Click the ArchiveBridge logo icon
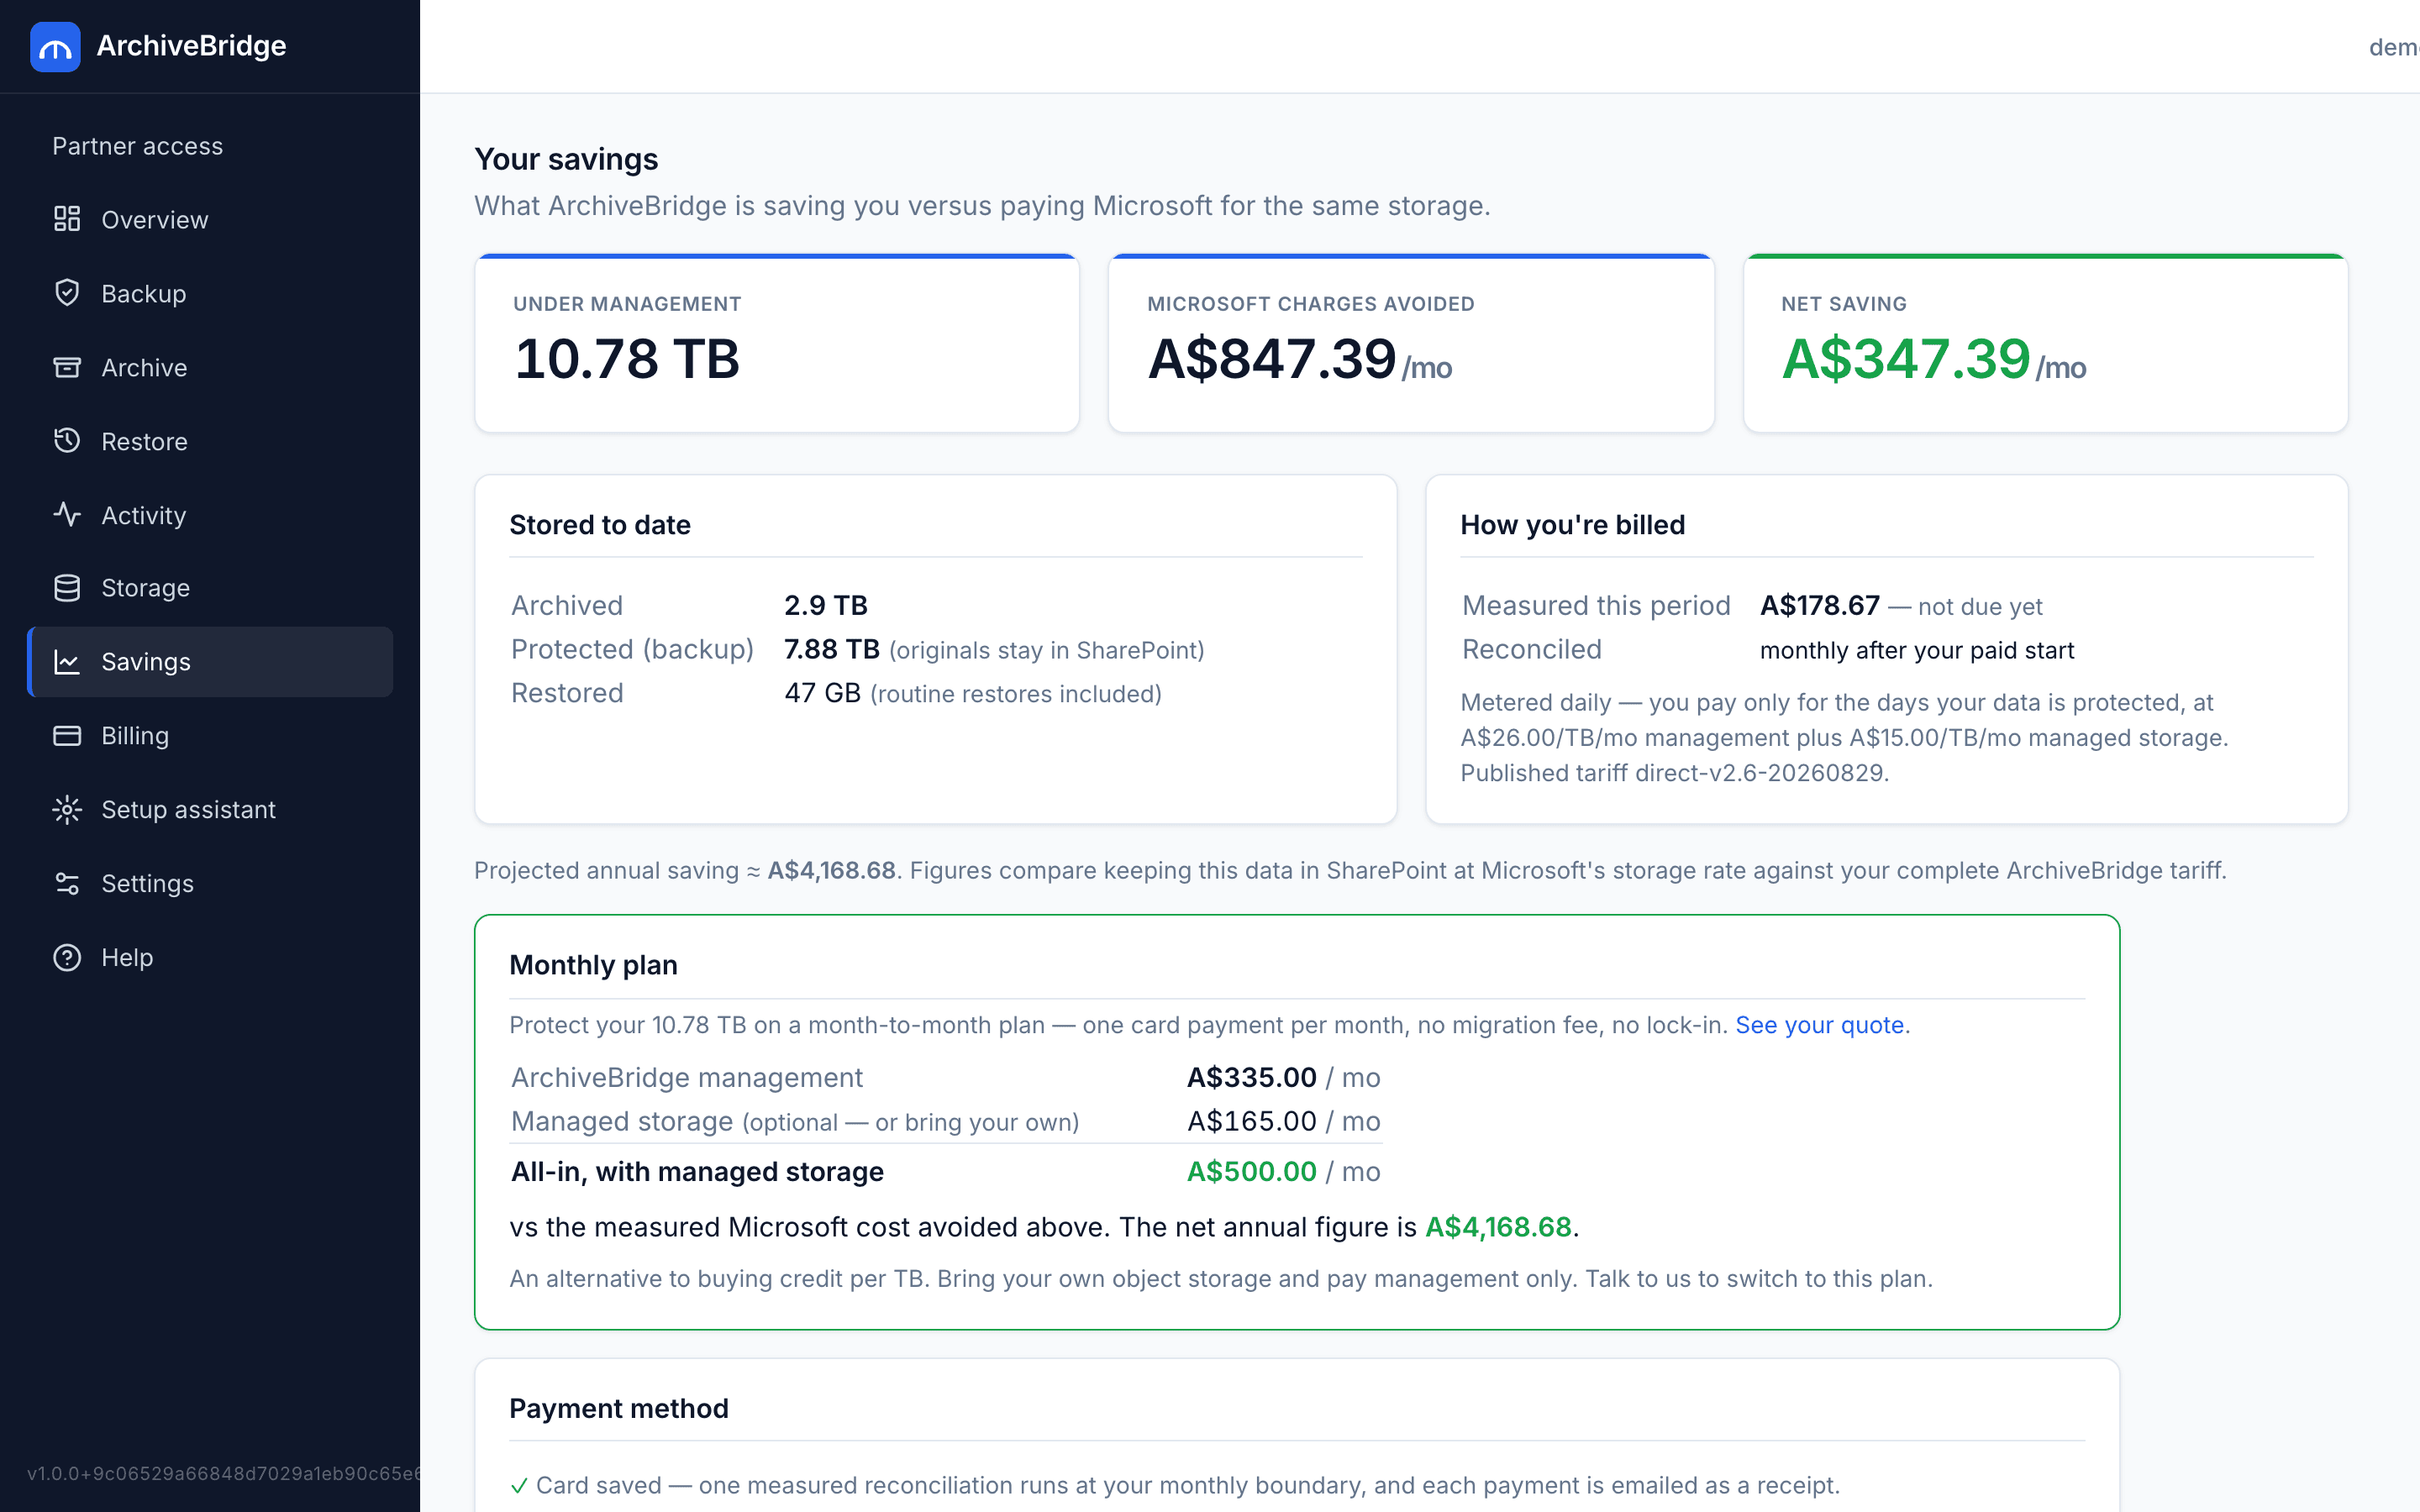This screenshot has height=1512, width=2420. (x=55, y=47)
